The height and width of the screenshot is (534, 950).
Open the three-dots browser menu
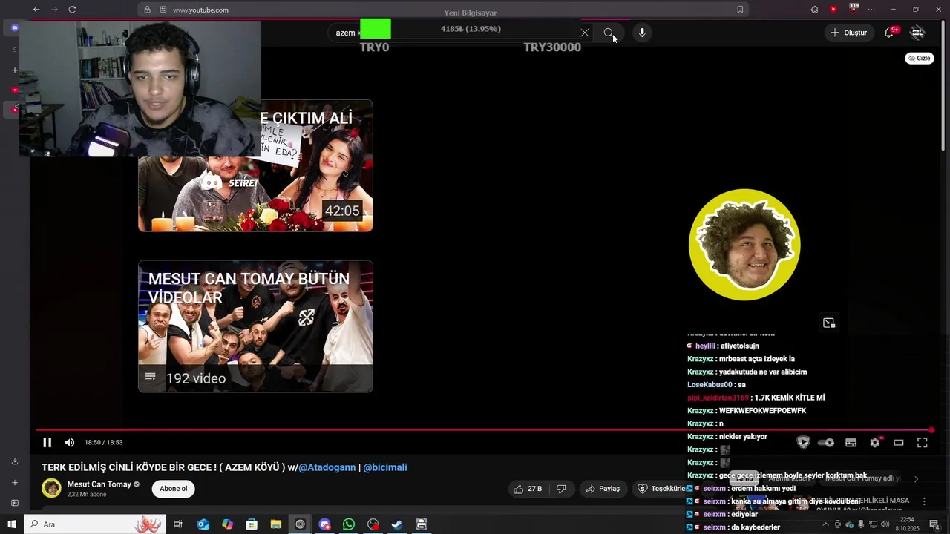pos(871,10)
